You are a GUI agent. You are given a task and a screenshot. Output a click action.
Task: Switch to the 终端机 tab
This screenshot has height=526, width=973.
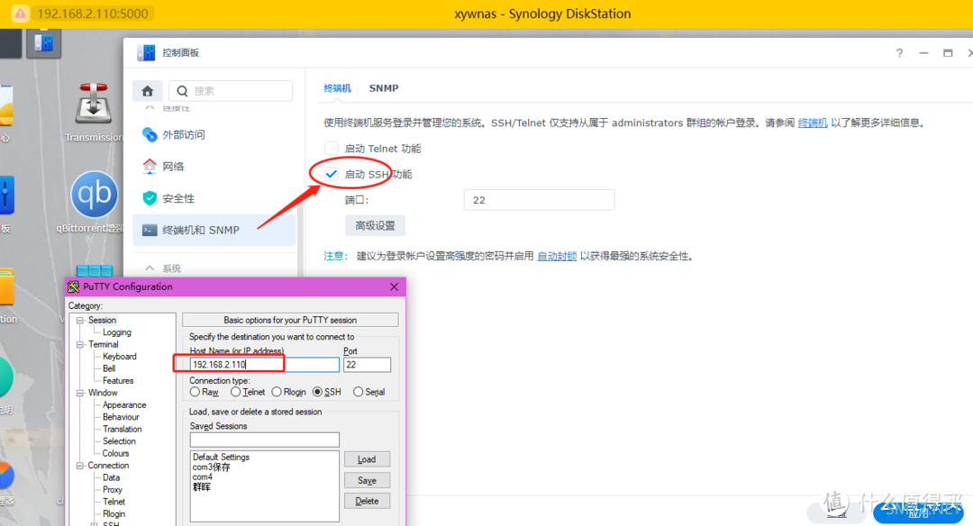coord(338,88)
